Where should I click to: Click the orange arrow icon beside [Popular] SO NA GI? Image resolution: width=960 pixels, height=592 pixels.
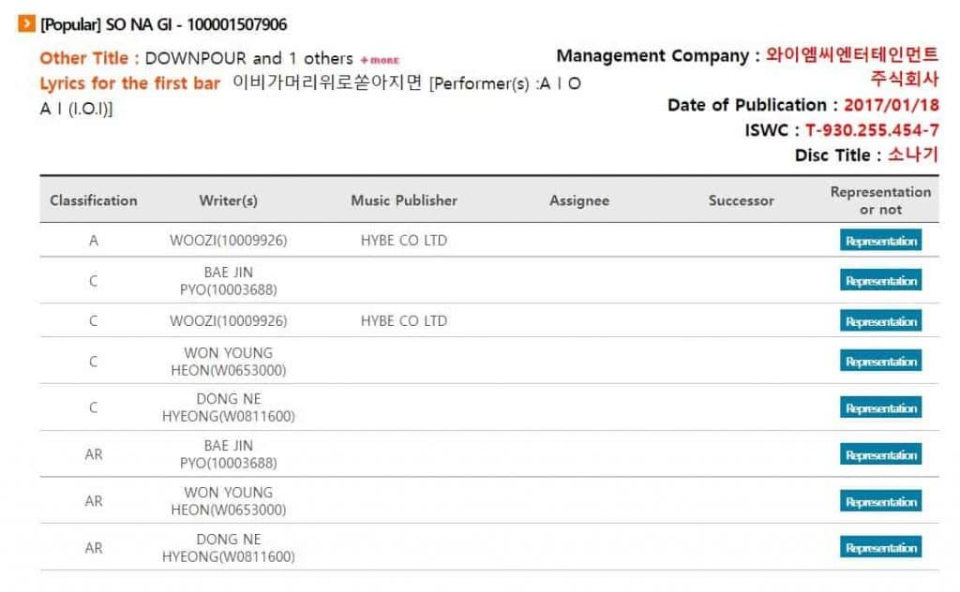[26, 24]
